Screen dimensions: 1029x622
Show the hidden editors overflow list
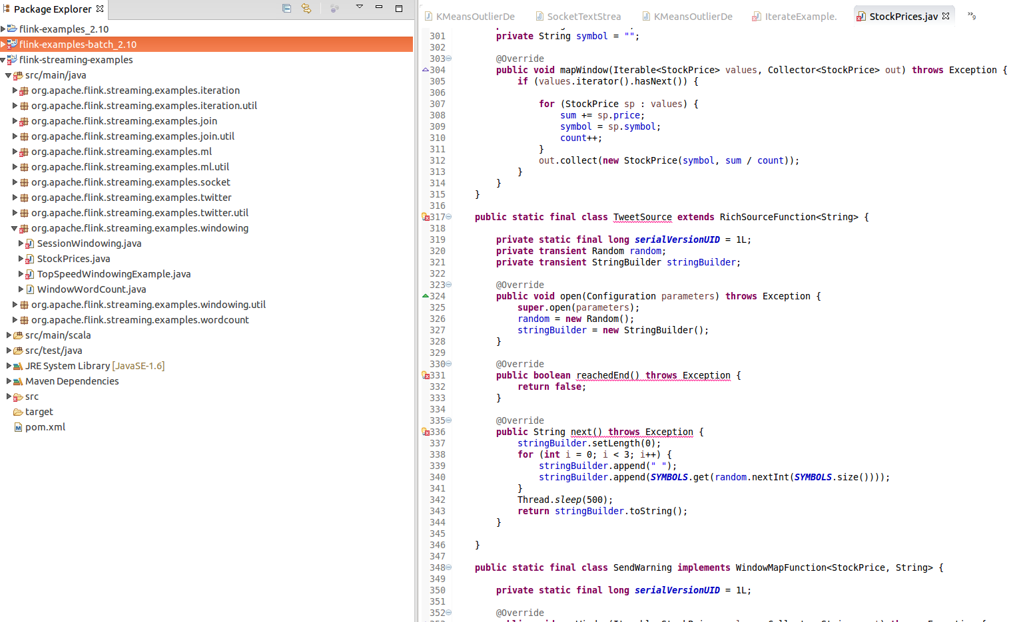(x=972, y=16)
